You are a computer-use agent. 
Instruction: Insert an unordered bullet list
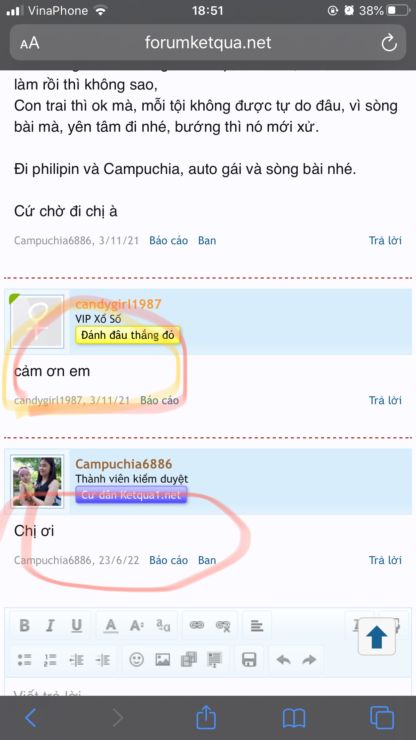tap(24, 660)
